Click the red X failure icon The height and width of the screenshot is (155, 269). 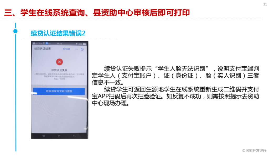click(x=59, y=62)
